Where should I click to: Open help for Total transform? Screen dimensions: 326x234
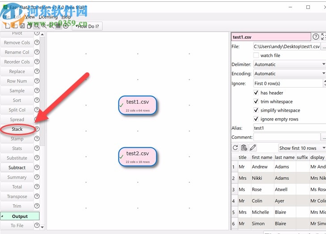coord(37,187)
